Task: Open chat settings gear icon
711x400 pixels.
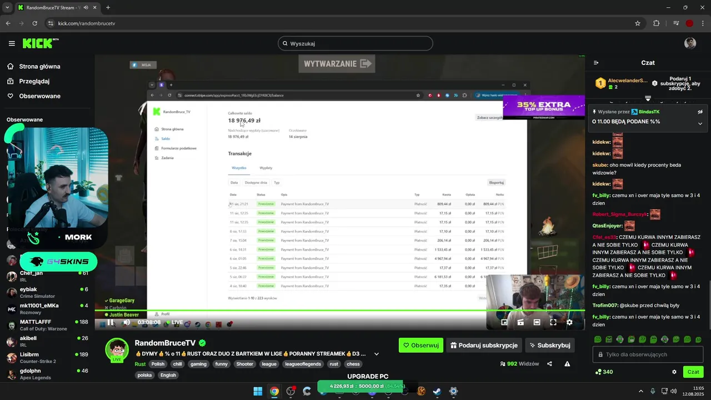Action: click(x=674, y=372)
